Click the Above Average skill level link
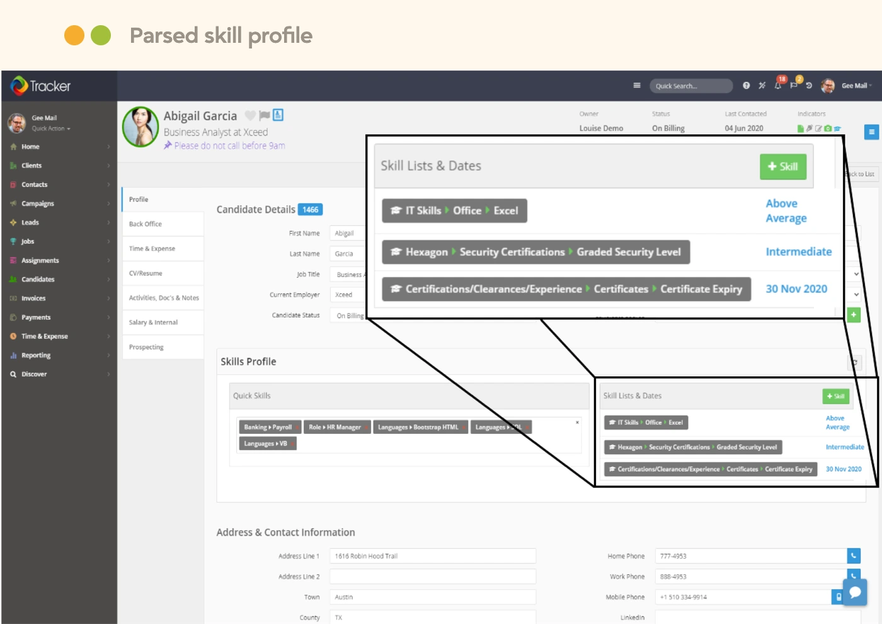 point(837,423)
